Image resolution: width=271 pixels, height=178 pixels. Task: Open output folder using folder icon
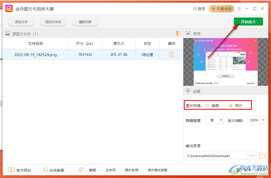click(262, 156)
